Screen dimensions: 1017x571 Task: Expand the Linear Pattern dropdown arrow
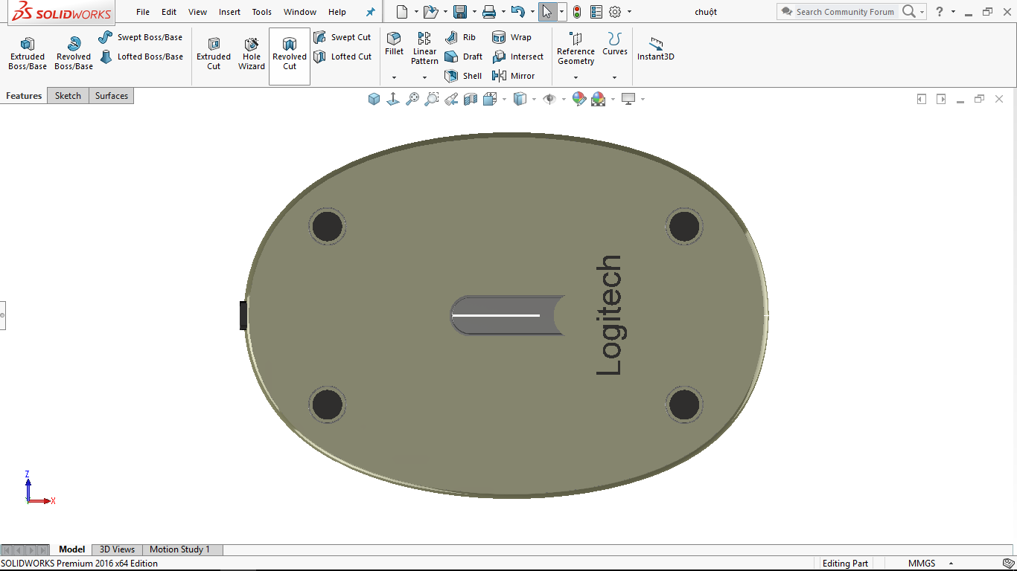click(424, 77)
